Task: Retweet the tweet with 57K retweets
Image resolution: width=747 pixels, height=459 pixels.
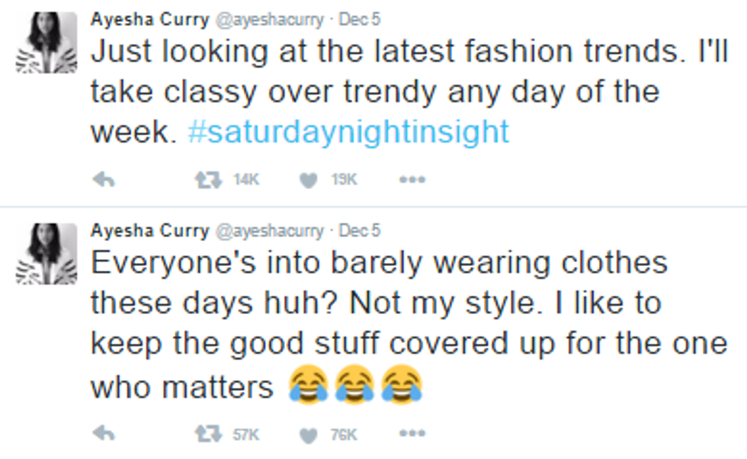Action: (x=204, y=434)
